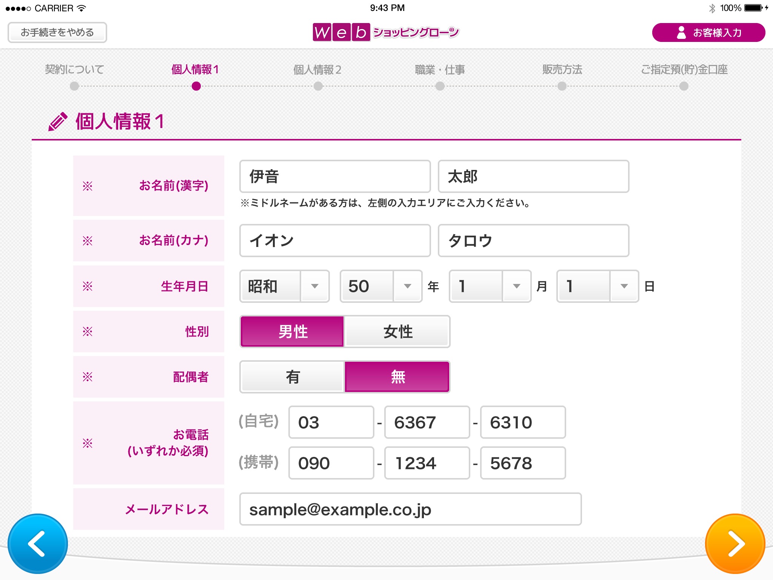Tap the ミドルネーム note text
This screenshot has height=580, width=773.
[x=385, y=203]
